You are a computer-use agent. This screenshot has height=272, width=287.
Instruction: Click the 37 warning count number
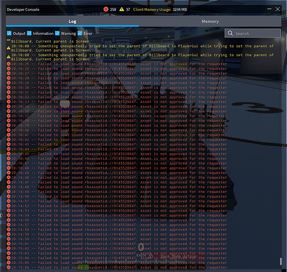pyautogui.click(x=128, y=9)
